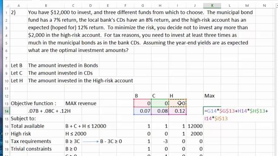Click 'B ≥ 0' cell
278x156 pixels.
[71, 149]
